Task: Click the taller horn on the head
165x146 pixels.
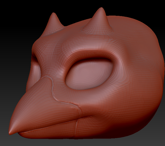Action: click(99, 20)
